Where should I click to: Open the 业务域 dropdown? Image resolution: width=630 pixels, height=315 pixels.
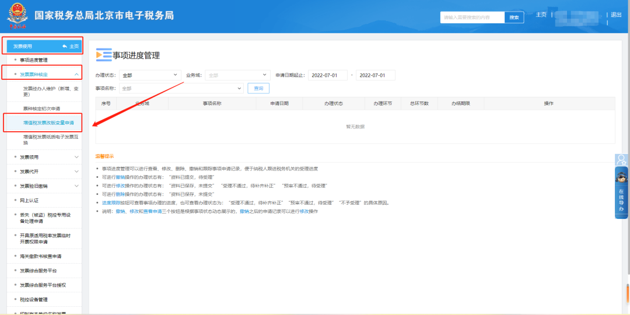pyautogui.click(x=237, y=75)
